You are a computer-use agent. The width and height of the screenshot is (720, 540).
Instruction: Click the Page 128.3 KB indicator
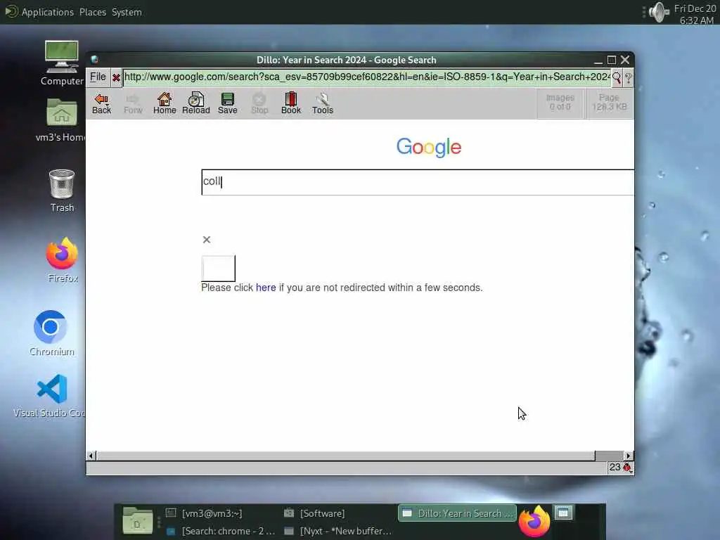click(x=610, y=103)
